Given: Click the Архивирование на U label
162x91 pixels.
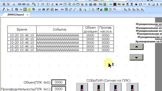Looking at the screenshot, I should [x=149, y=41].
